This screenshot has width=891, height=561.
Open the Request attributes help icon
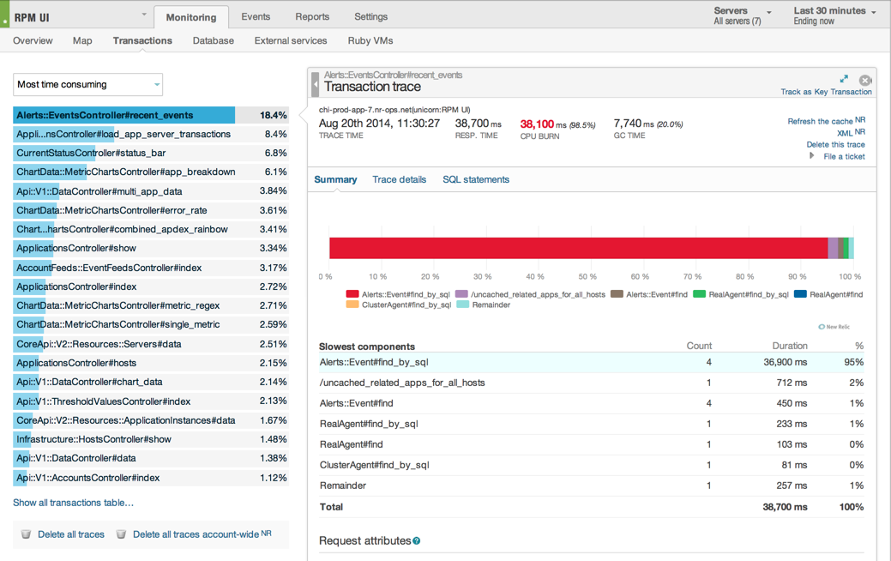point(417,541)
